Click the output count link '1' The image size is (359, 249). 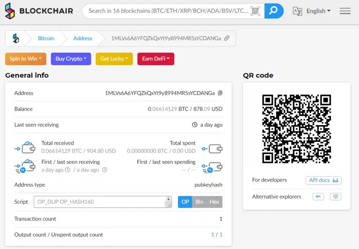213,235
